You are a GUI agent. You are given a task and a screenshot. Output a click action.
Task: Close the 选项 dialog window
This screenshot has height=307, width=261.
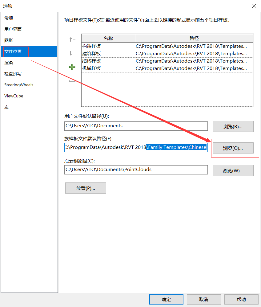pyautogui.click(x=254, y=6)
